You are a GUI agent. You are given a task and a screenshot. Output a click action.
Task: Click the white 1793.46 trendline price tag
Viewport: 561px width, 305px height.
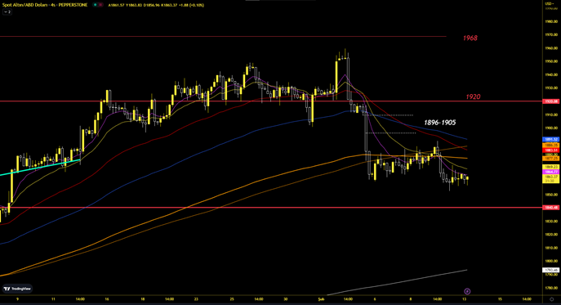pyautogui.click(x=551, y=270)
